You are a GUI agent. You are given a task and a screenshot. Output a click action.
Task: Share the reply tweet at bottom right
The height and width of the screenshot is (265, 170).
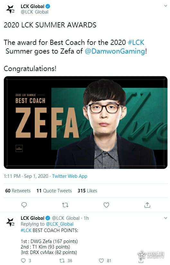(141, 260)
